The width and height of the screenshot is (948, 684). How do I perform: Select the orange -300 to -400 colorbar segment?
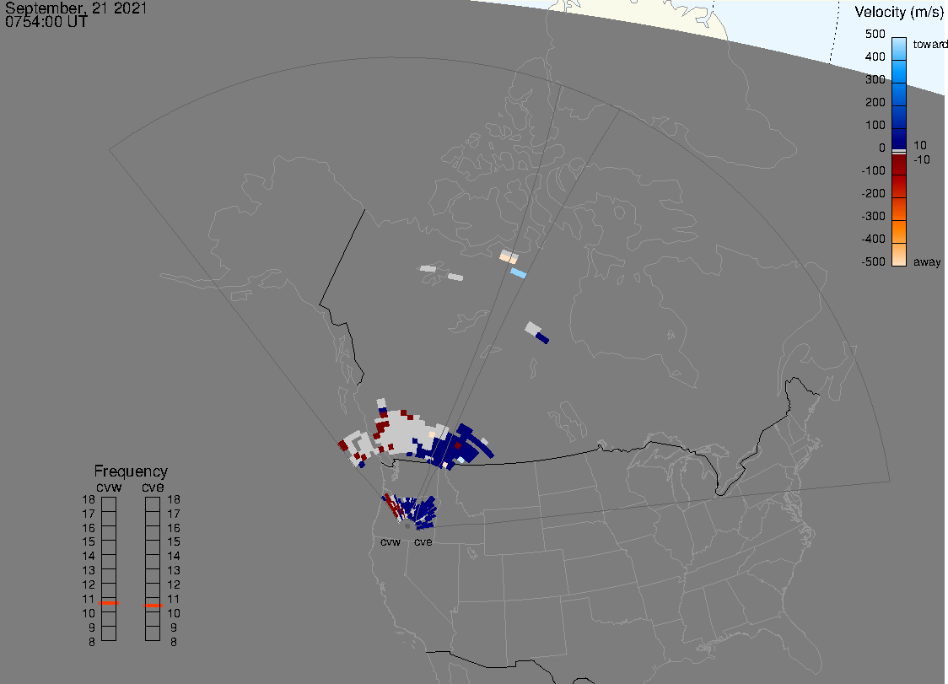899,232
